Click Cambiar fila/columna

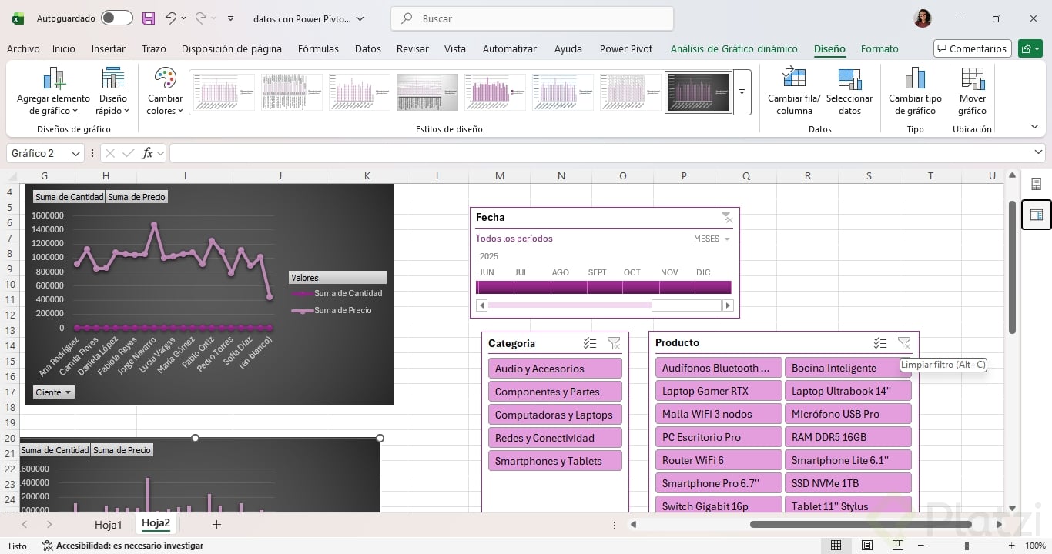point(794,92)
